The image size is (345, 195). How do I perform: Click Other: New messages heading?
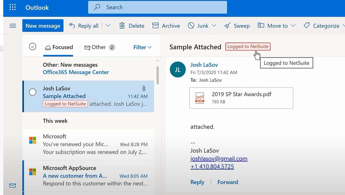pyautogui.click(x=70, y=65)
